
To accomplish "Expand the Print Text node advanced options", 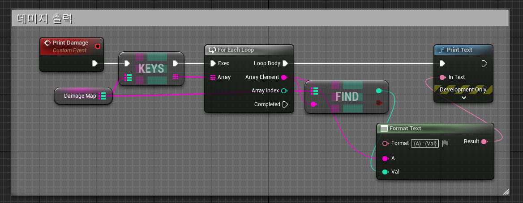I will point(463,98).
